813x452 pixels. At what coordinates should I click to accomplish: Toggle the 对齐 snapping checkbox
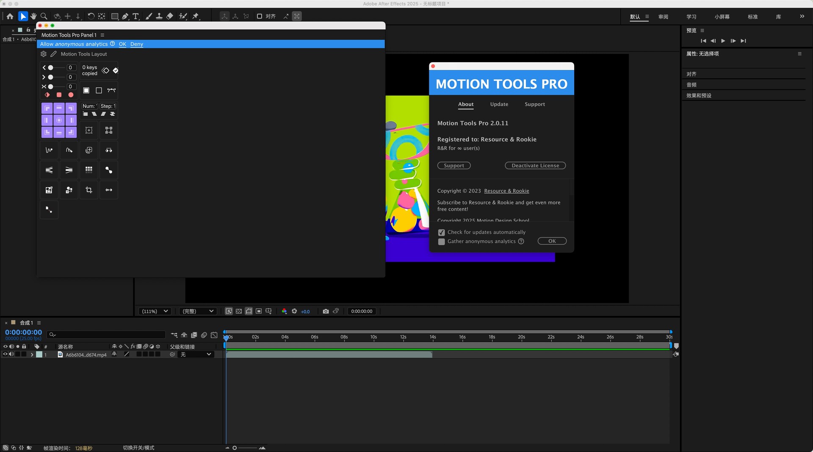(x=260, y=16)
